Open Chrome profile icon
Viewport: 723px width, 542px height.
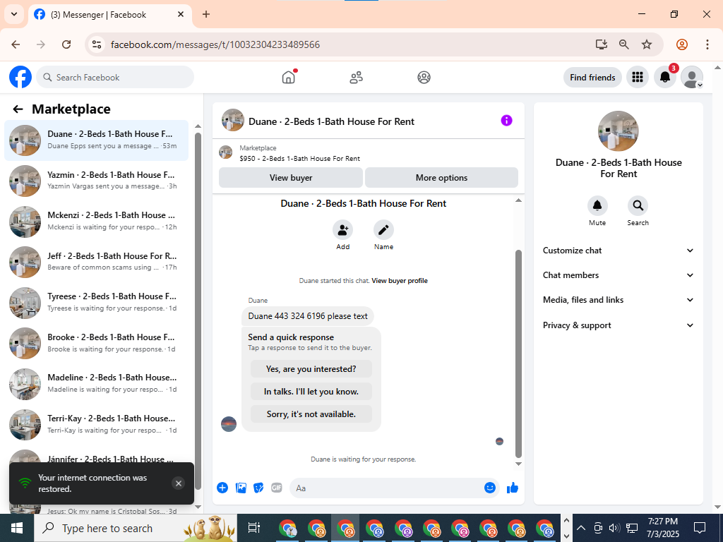tap(682, 44)
